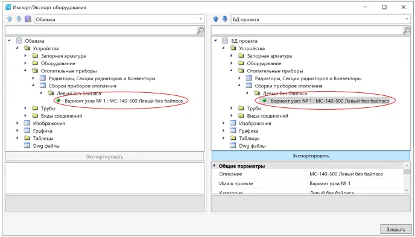Viewport: 415px width, 237px height.
Task: Select Графика in left tree
Action: [x=42, y=131]
